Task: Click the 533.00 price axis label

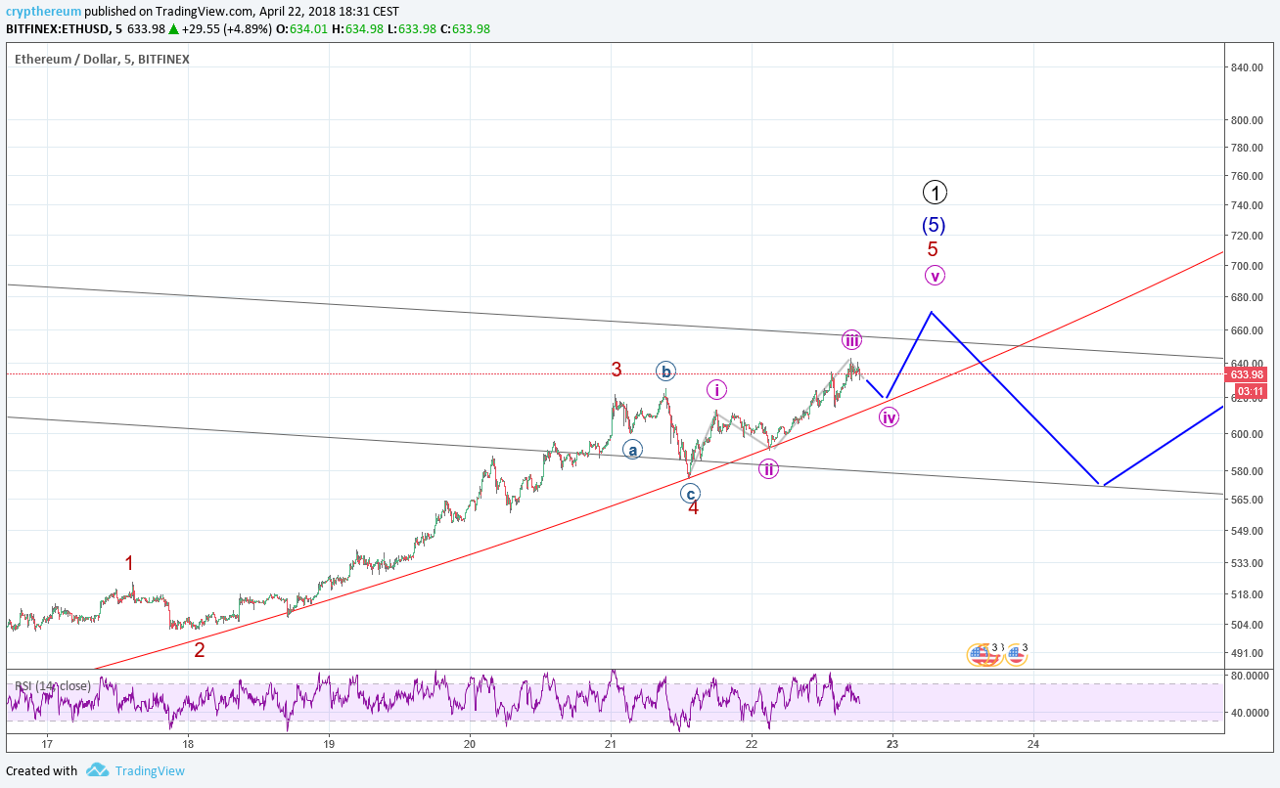Action: (x=1246, y=563)
